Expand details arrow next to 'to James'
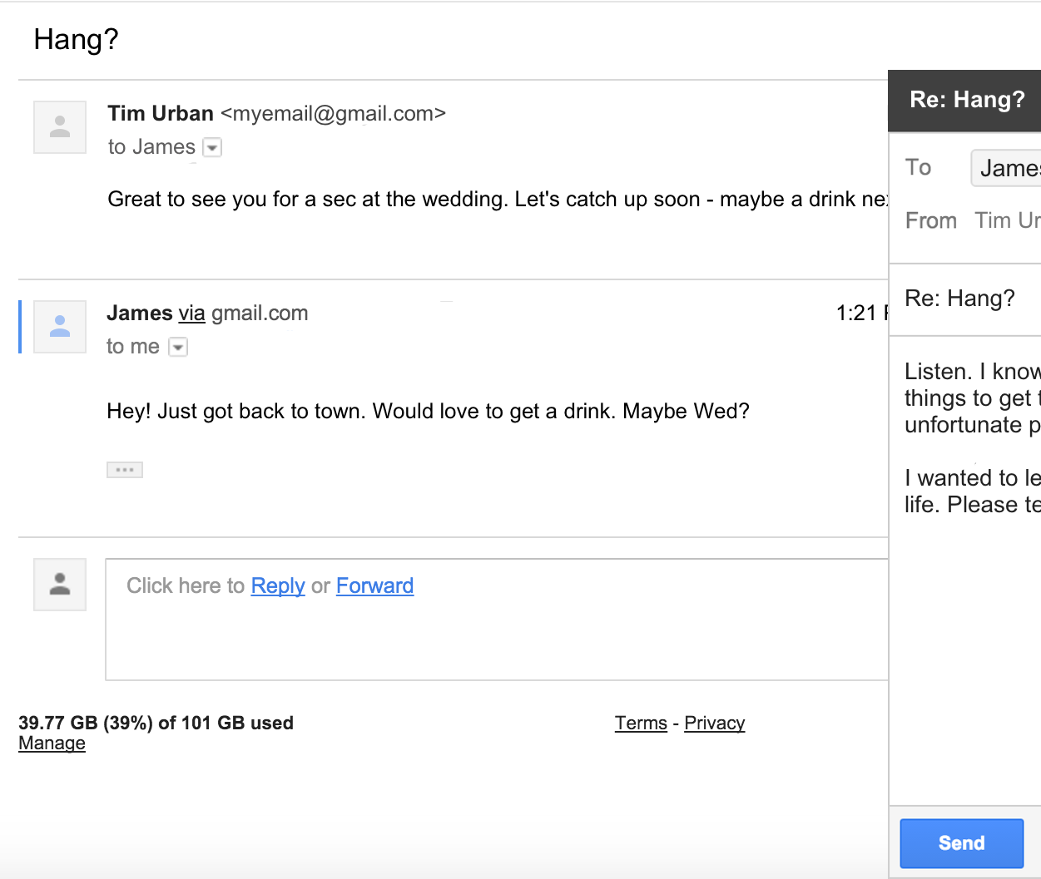The image size is (1041, 879). [213, 148]
